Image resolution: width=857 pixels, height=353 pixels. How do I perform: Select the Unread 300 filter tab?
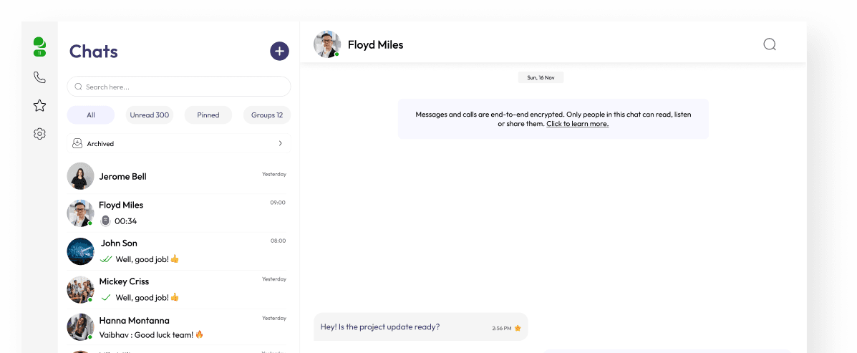click(x=149, y=115)
